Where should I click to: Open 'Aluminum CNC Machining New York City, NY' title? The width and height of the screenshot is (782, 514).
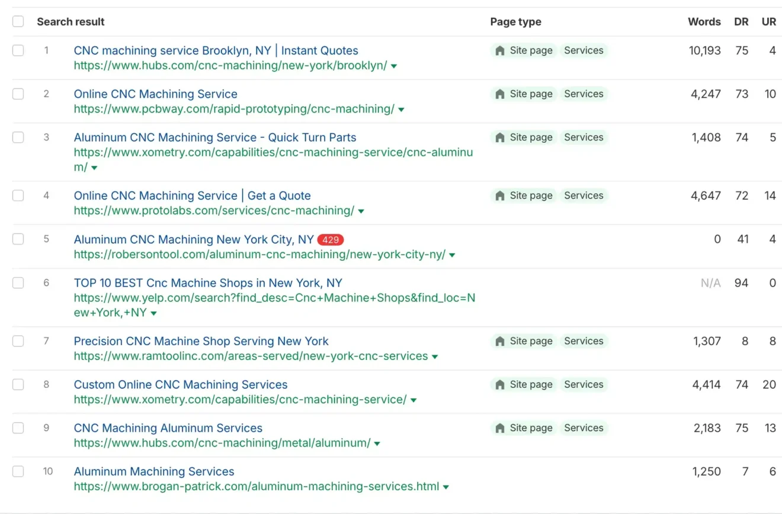point(194,239)
